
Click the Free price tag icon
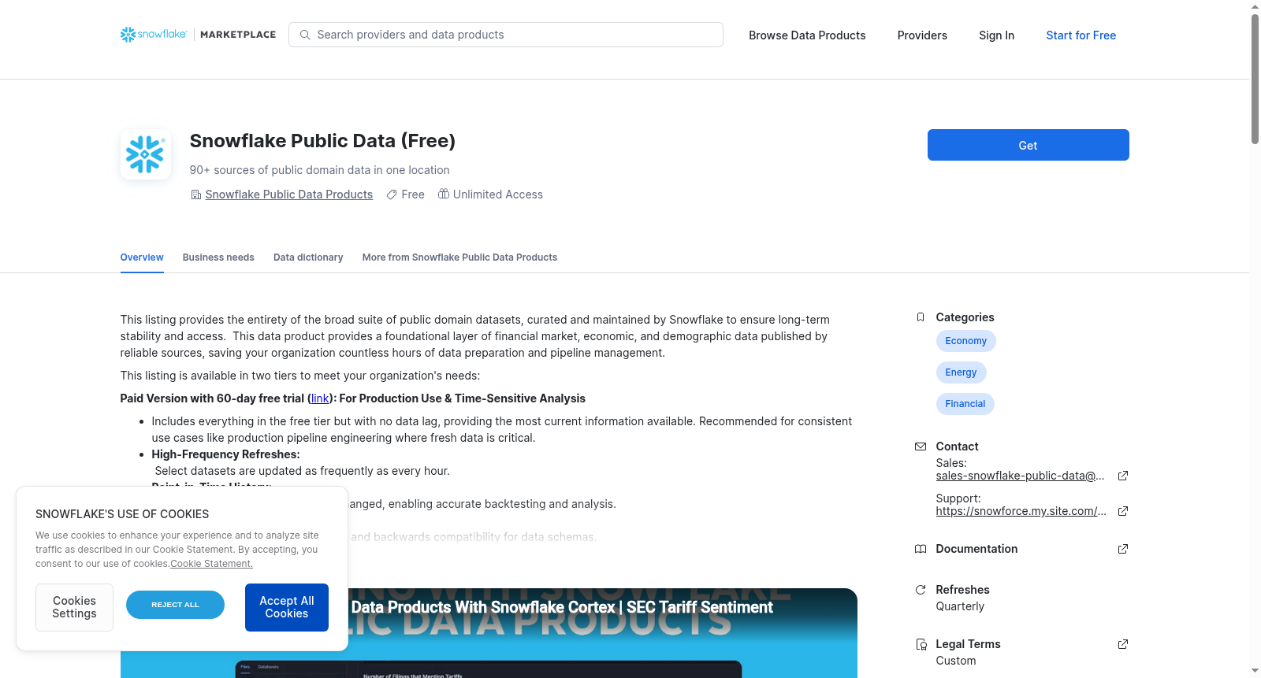point(392,195)
